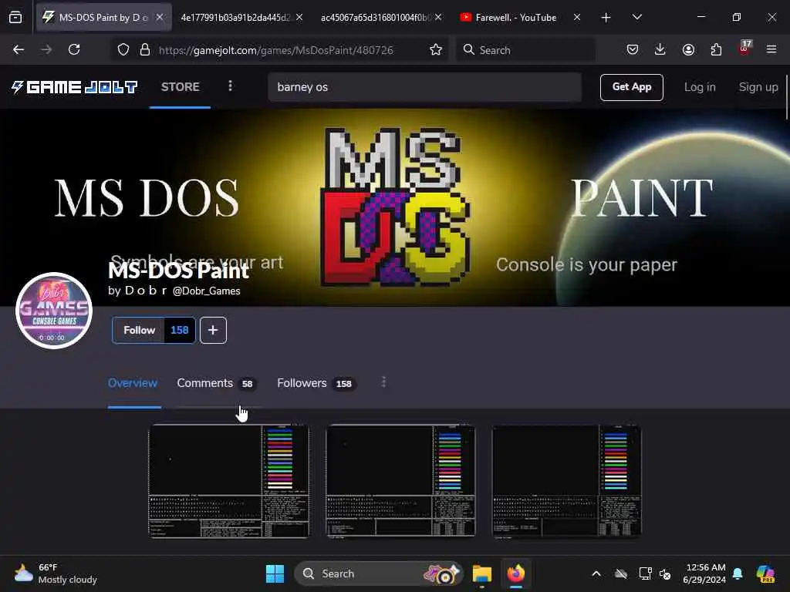The height and width of the screenshot is (592, 790).
Task: Click Log in link
Action: click(699, 87)
